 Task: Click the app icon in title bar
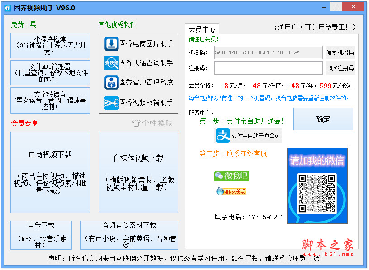[8, 8]
